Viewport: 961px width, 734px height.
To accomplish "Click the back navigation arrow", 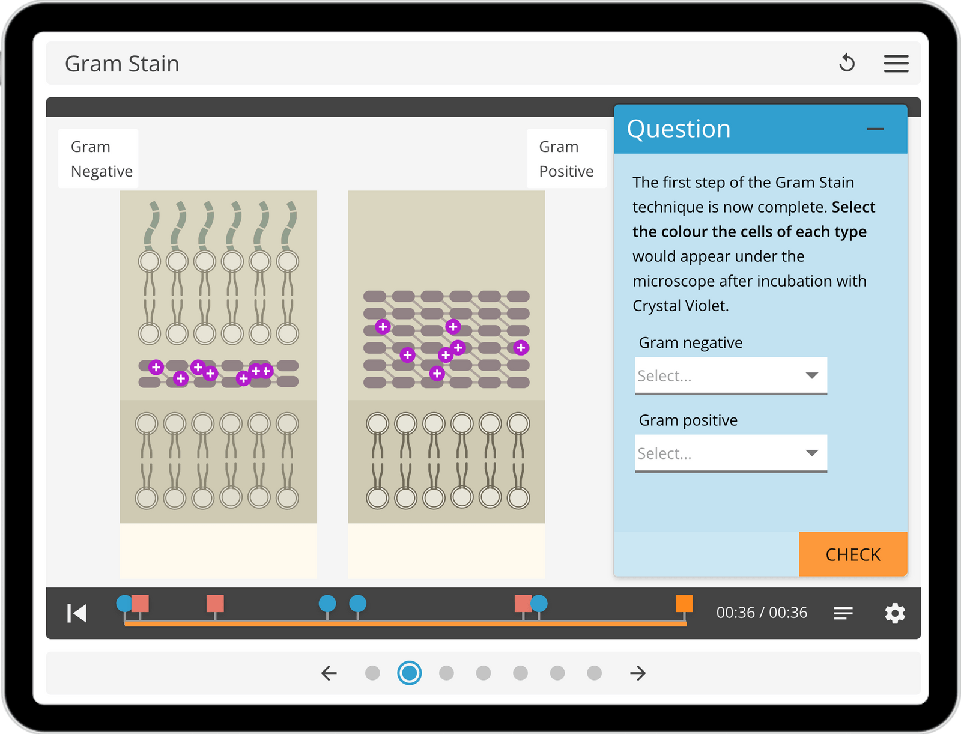I will tap(328, 673).
